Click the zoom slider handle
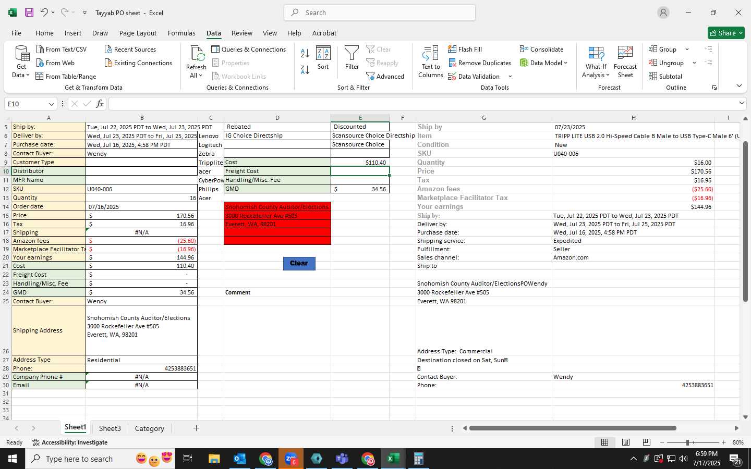751x469 pixels. [687, 442]
